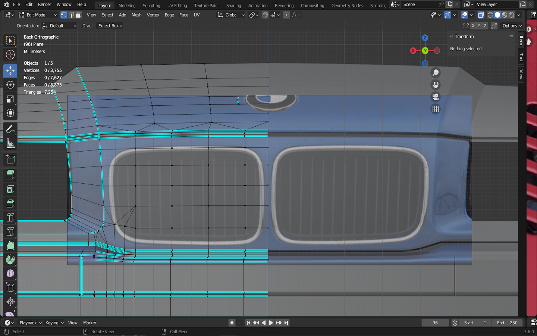Open the Select Box drag dropdown

(x=110, y=26)
